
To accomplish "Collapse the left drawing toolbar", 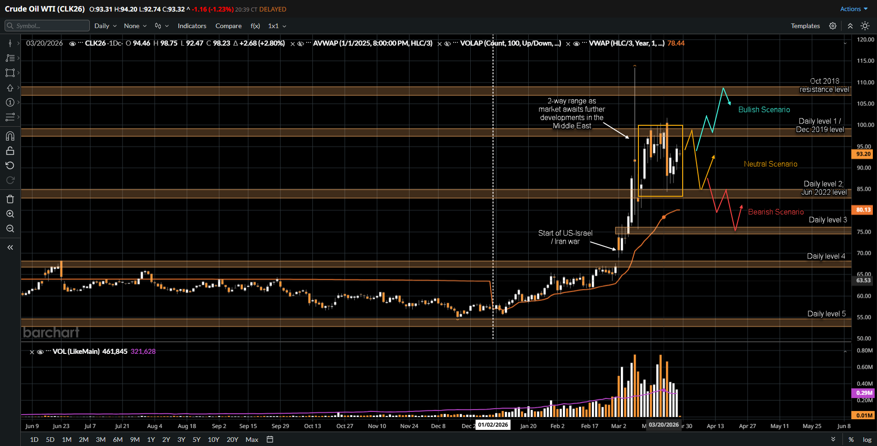I will coord(10,247).
